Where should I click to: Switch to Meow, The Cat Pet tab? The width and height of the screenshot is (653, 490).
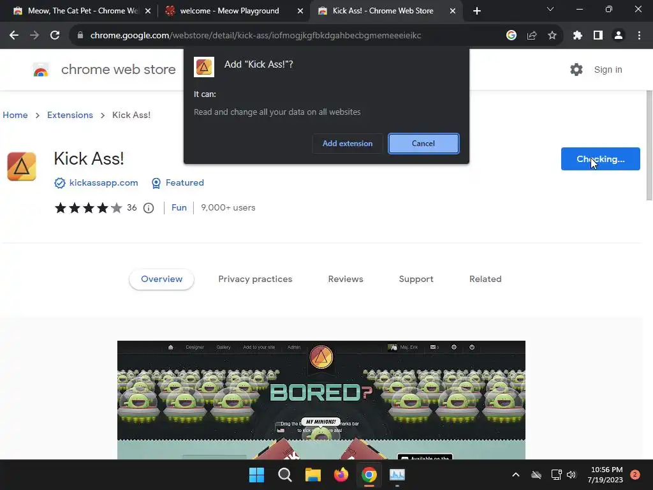point(82,11)
